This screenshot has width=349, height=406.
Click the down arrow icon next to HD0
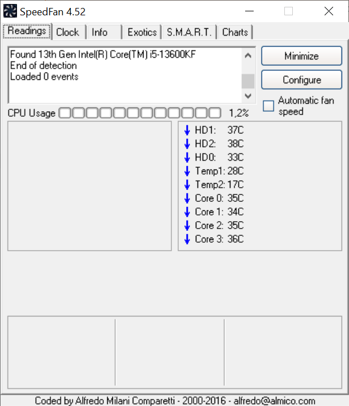pyautogui.click(x=187, y=158)
